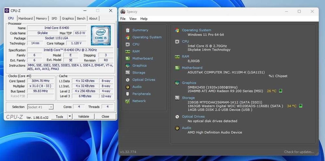The image size is (325, 161).
Task: Open the Motherboard heading link in summary
Action: (192, 68)
